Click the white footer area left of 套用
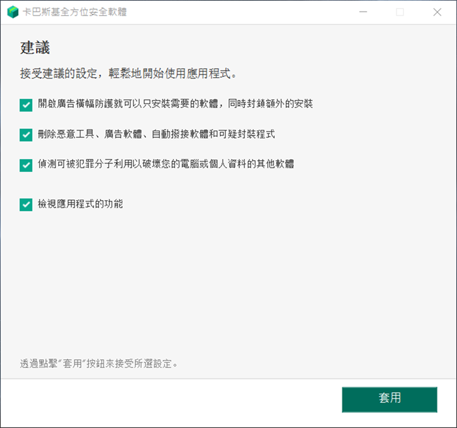457x428 pixels. tap(171, 399)
